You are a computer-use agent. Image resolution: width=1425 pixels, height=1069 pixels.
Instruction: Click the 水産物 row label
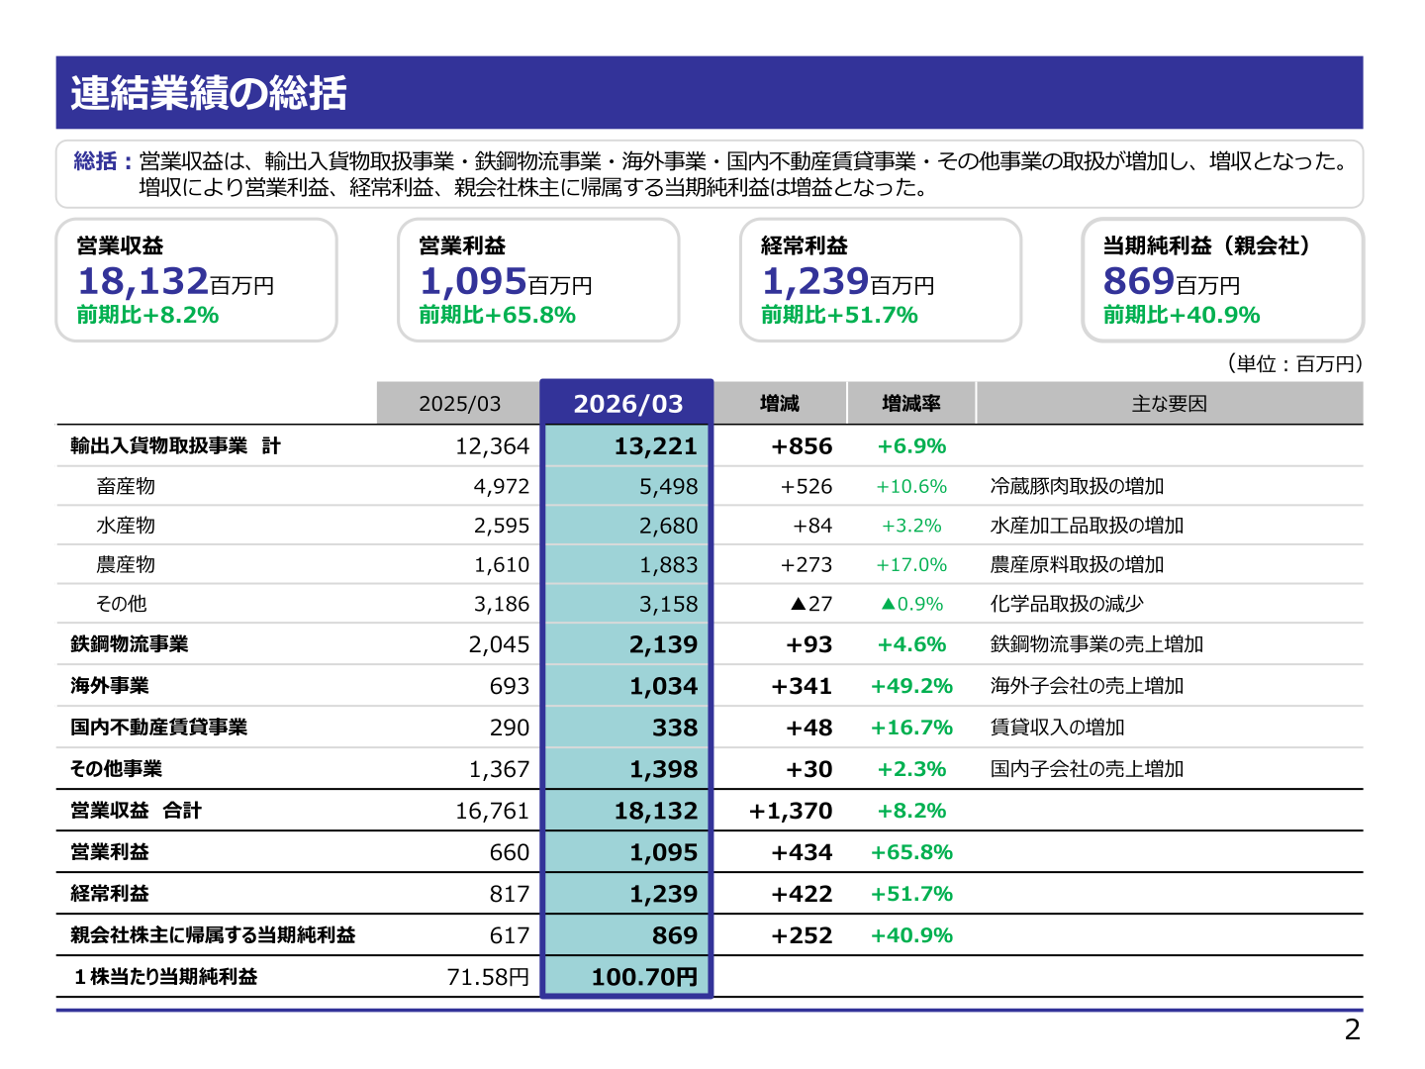126,526
